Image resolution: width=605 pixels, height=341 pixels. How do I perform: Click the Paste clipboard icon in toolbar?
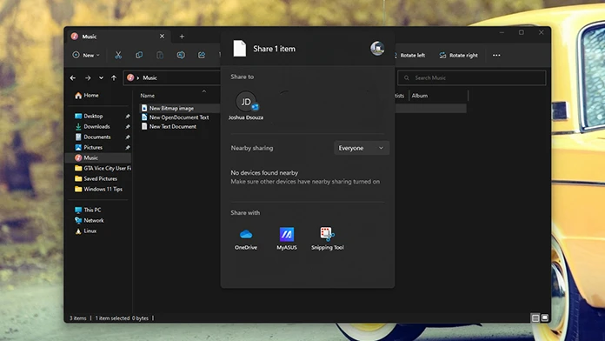tap(160, 55)
